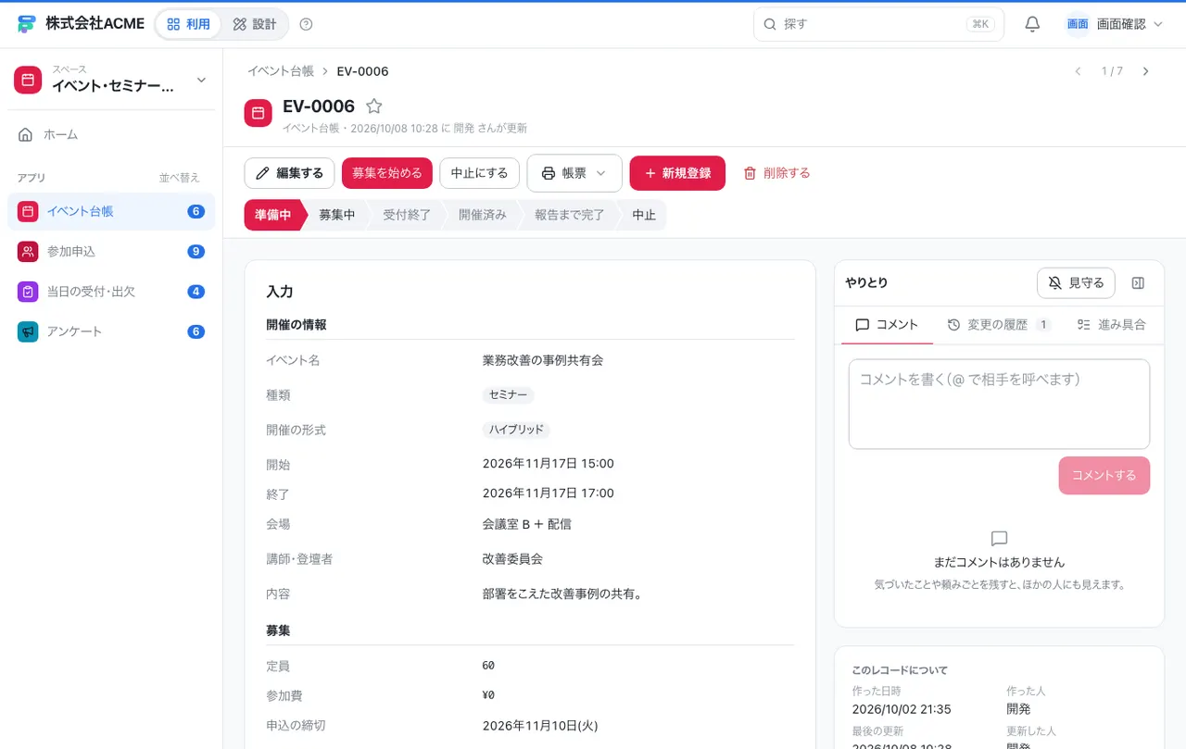Image resolution: width=1186 pixels, height=749 pixels.
Task: Star EV-0006 as favorite
Action: (x=373, y=106)
